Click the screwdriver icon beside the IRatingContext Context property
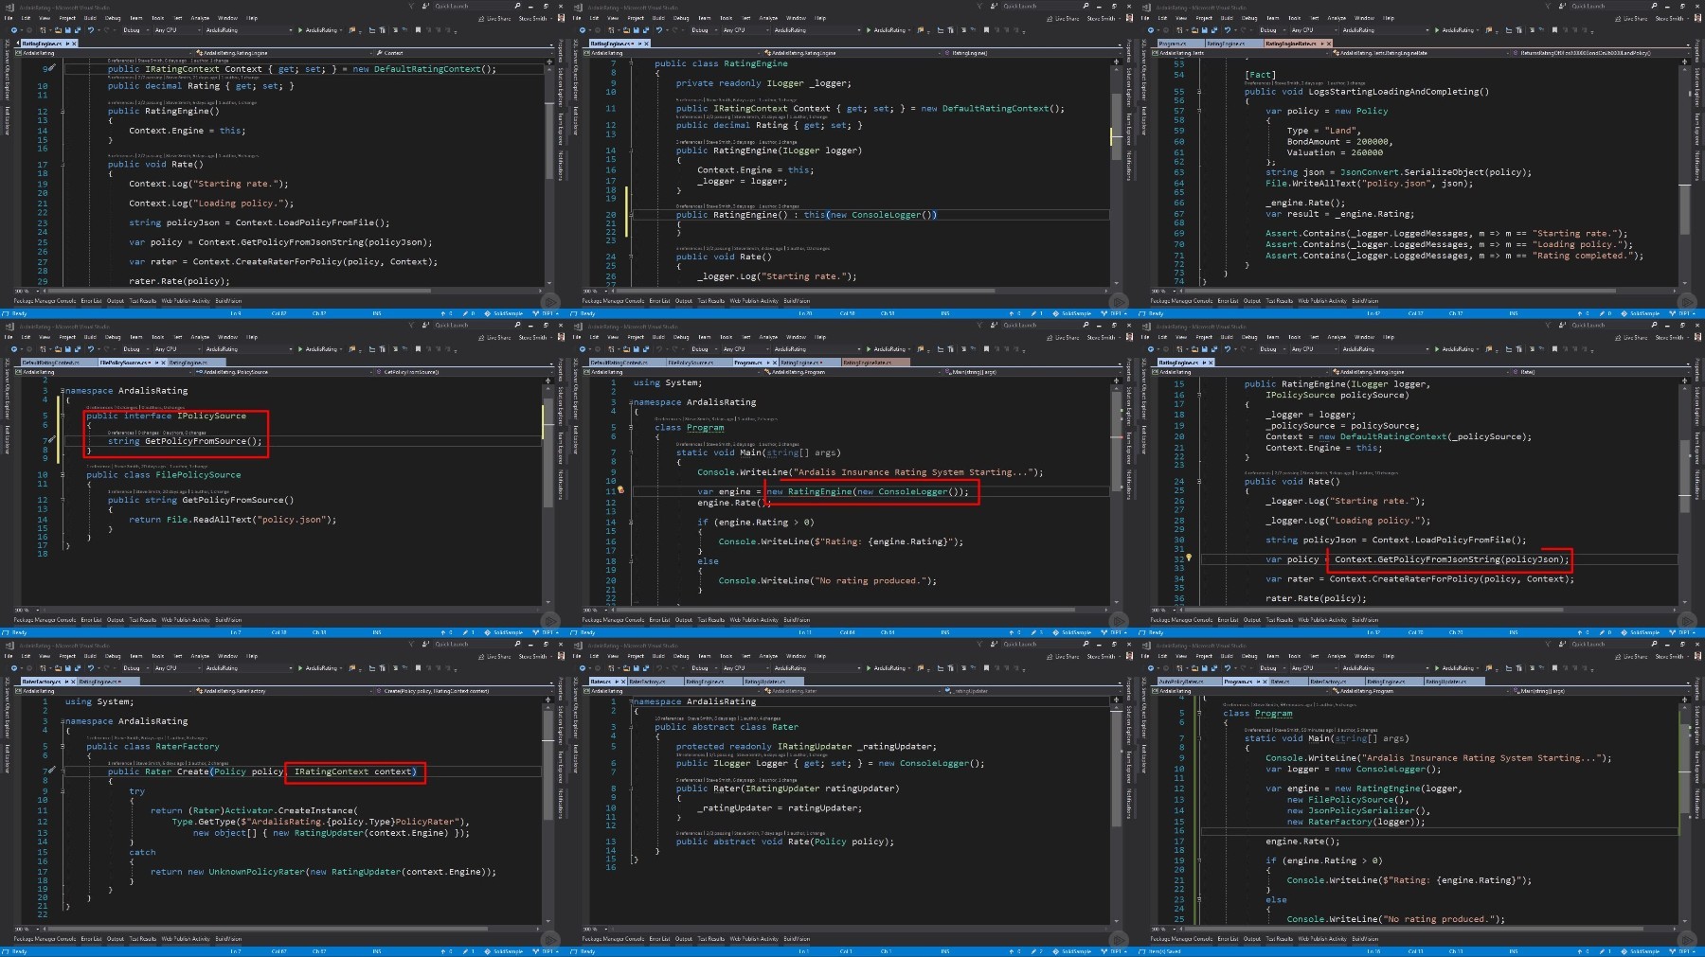 [x=51, y=68]
